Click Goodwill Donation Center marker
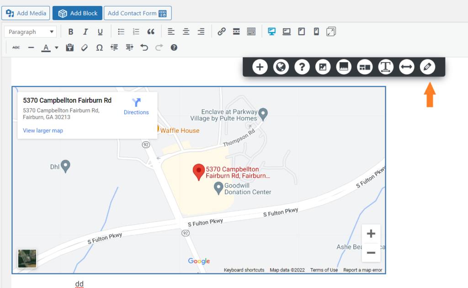The image size is (468, 288). tap(218, 188)
